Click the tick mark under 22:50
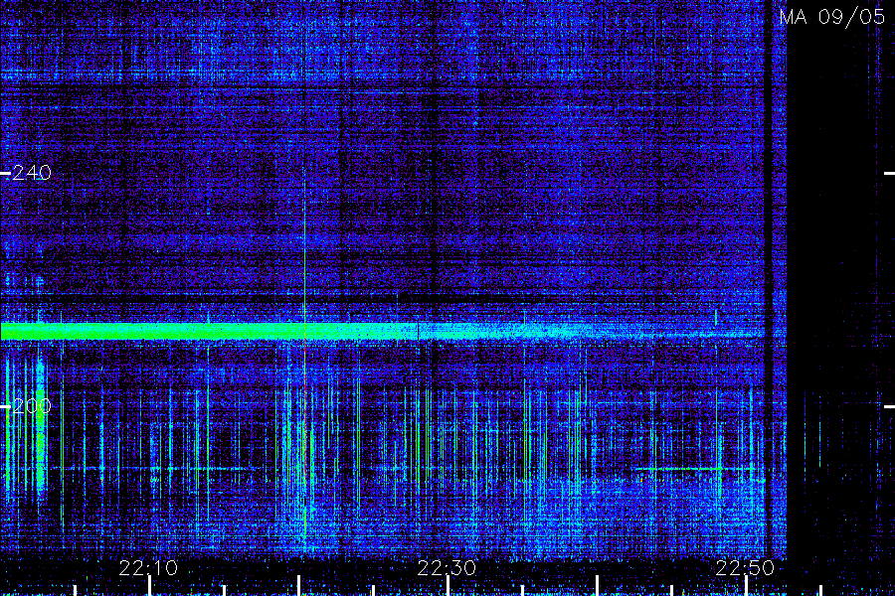Screen dimensions: 895x596 pyautogui.click(x=747, y=586)
